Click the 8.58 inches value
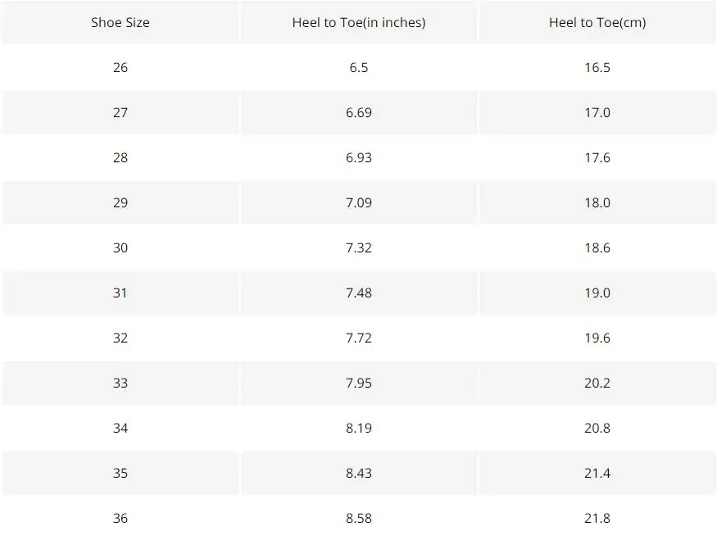Viewport: 717px width, 540px height. pos(359,518)
